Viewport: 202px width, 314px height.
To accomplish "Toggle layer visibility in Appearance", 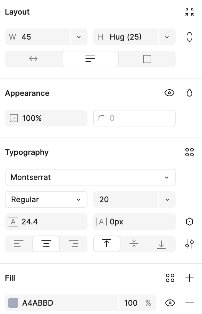I will point(169,93).
